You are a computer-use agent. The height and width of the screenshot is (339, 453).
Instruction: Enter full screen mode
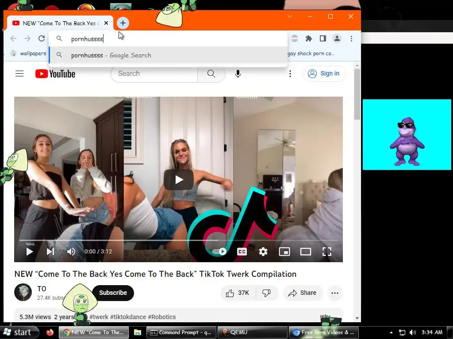point(327,252)
